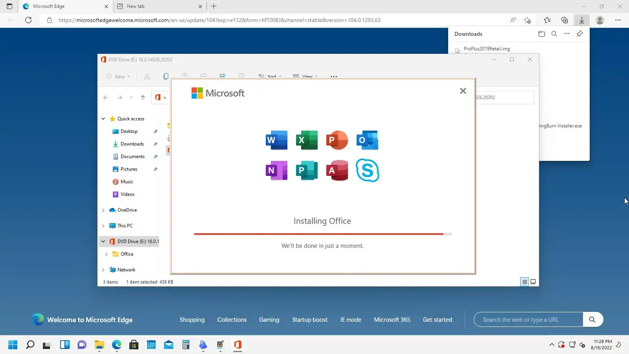
Task: Switch File Explorer to details view
Action: click(524, 282)
